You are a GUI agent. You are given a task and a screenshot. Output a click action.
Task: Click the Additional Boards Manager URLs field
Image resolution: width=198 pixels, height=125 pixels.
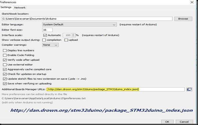115,89
